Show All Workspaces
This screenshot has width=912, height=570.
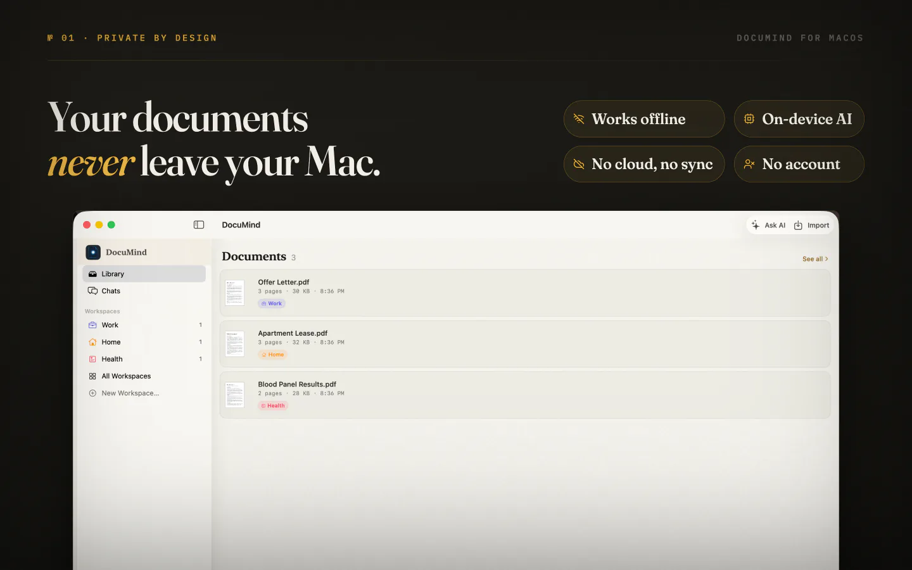144,376
